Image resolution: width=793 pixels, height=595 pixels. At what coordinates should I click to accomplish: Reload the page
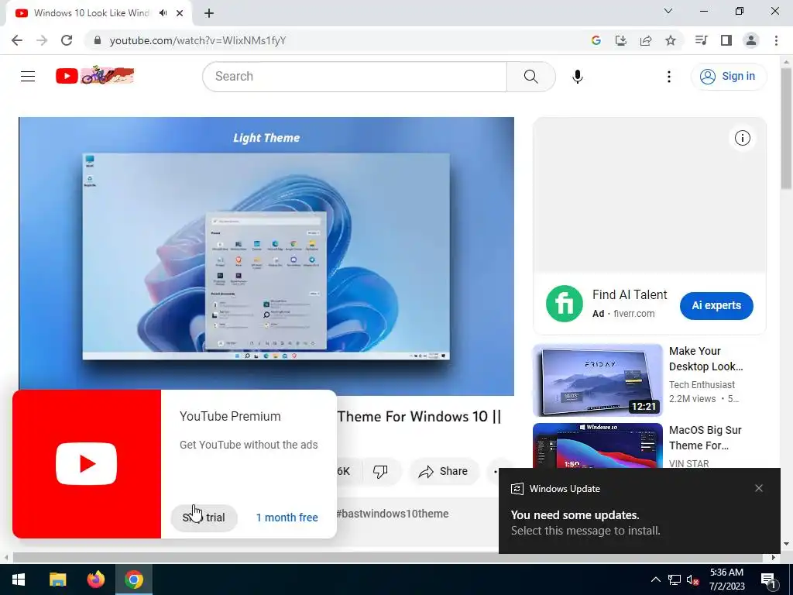coord(67,40)
